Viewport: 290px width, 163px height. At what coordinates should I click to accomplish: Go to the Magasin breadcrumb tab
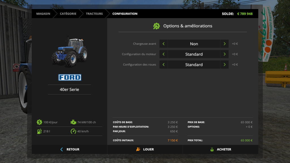tap(43, 14)
